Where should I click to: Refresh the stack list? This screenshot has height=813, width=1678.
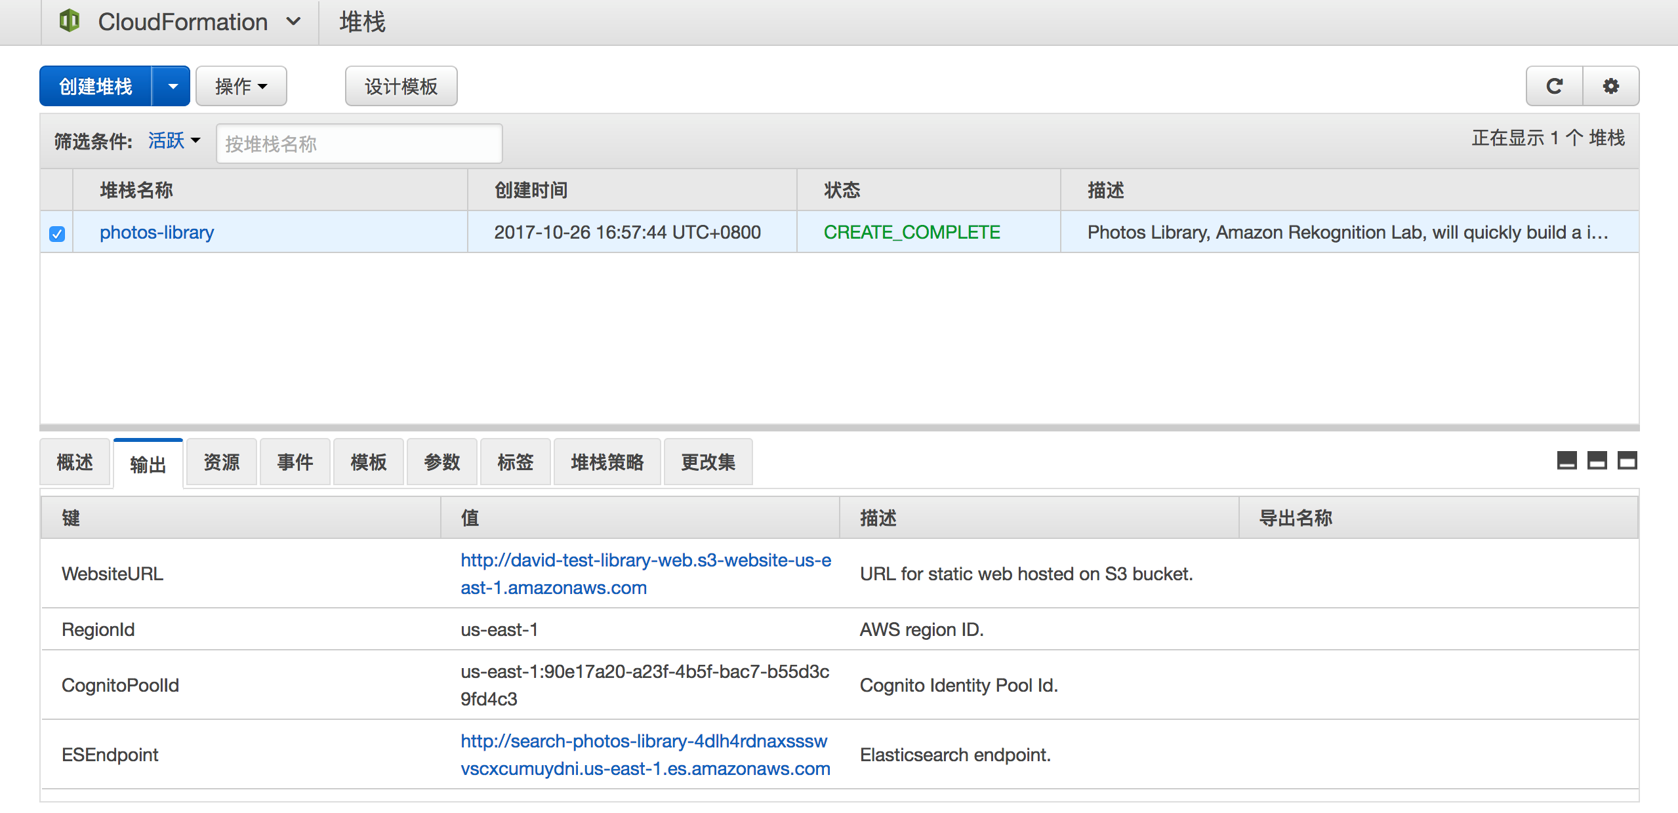1554,86
